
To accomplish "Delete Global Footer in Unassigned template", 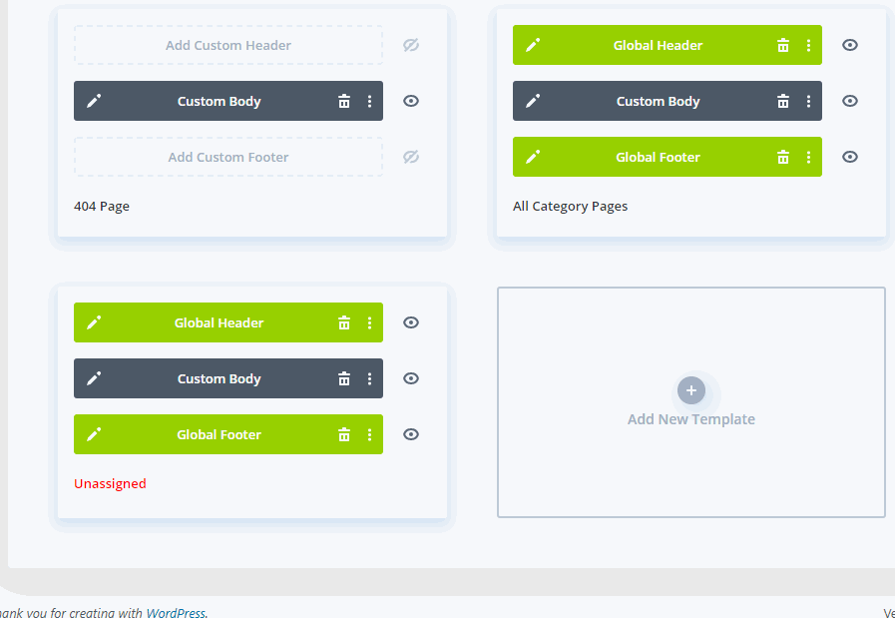I will pyautogui.click(x=343, y=434).
